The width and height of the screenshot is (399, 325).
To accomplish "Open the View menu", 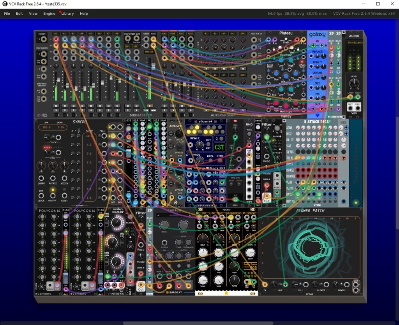I will pos(33,14).
